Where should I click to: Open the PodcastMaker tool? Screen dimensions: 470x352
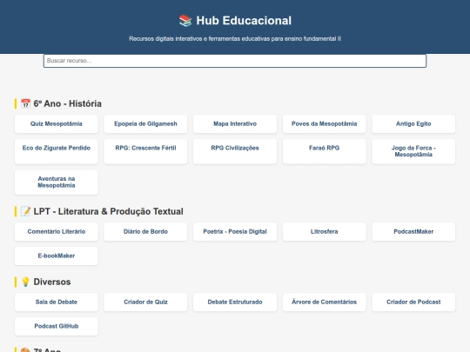(x=413, y=232)
